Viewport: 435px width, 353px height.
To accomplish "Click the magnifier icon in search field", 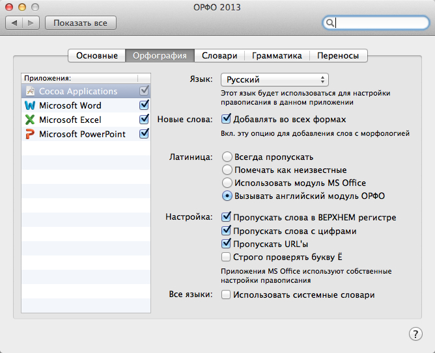I will (x=330, y=23).
